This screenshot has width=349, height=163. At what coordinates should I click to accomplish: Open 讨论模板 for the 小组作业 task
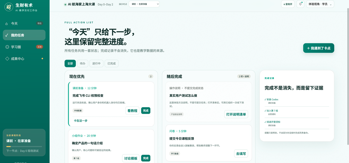131,158
